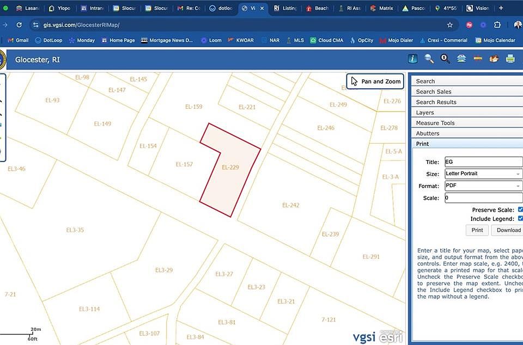523x345 pixels.
Task: Select parcel EL-159 on the map
Action: pos(194,107)
